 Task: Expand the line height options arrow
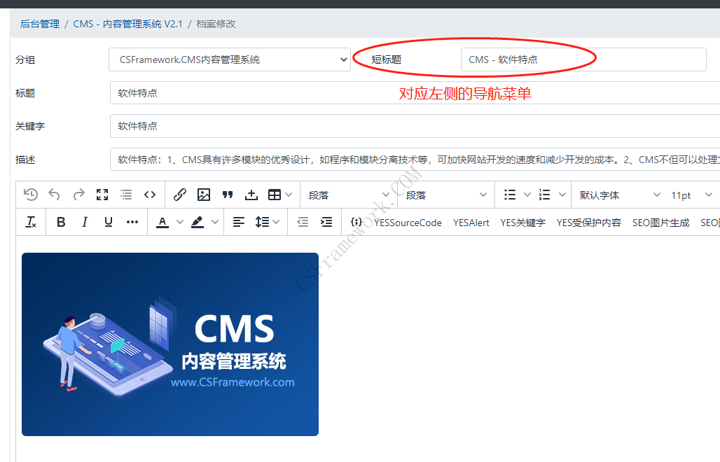(x=276, y=222)
